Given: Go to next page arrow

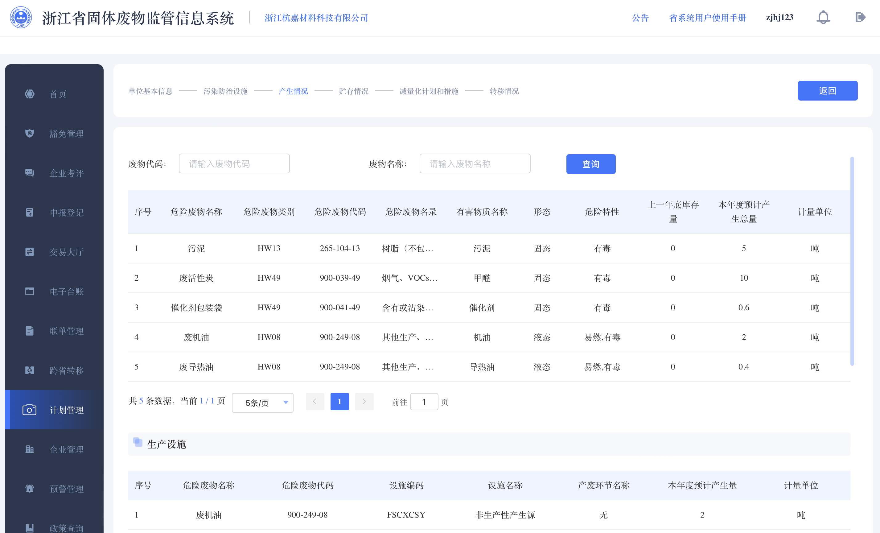Looking at the screenshot, I should pyautogui.click(x=364, y=402).
